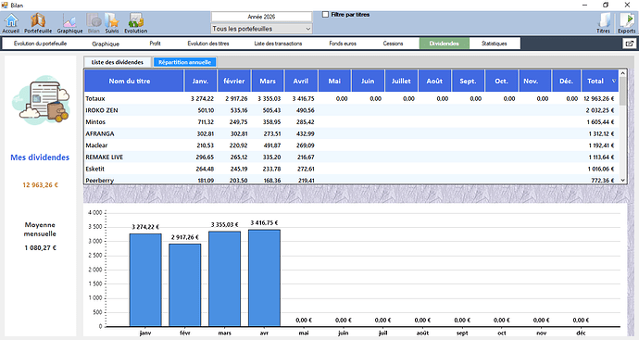The height and width of the screenshot is (340, 639).
Task: Click the dividends illustration image
Action: coord(41,100)
